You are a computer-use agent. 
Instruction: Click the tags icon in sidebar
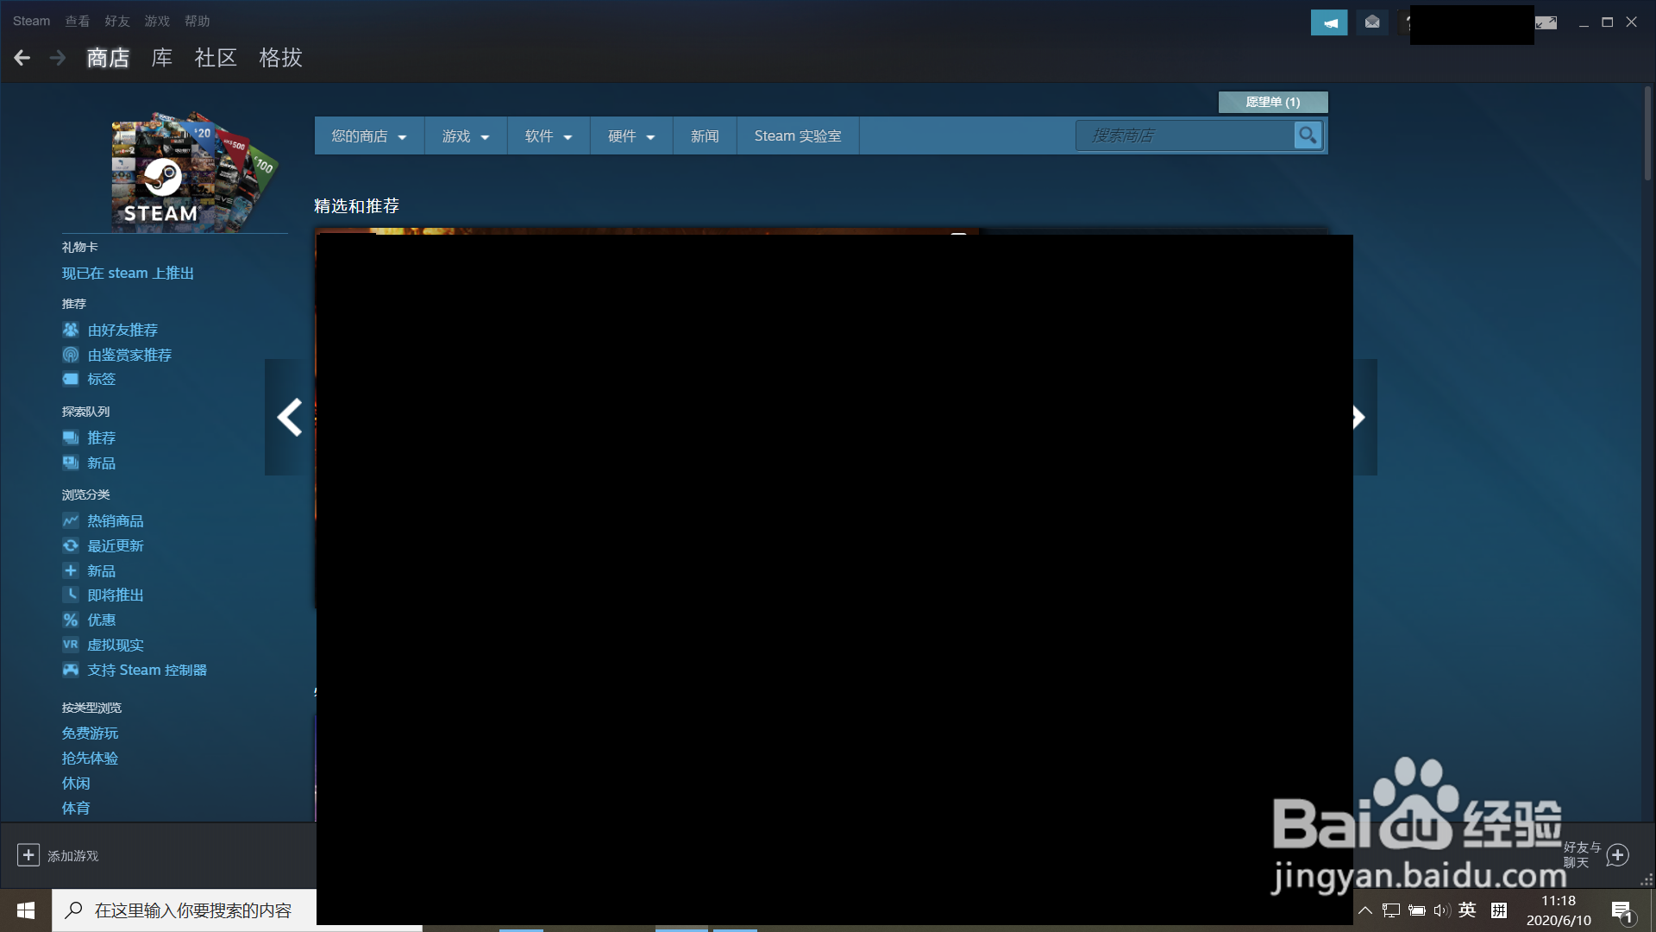pos(71,379)
